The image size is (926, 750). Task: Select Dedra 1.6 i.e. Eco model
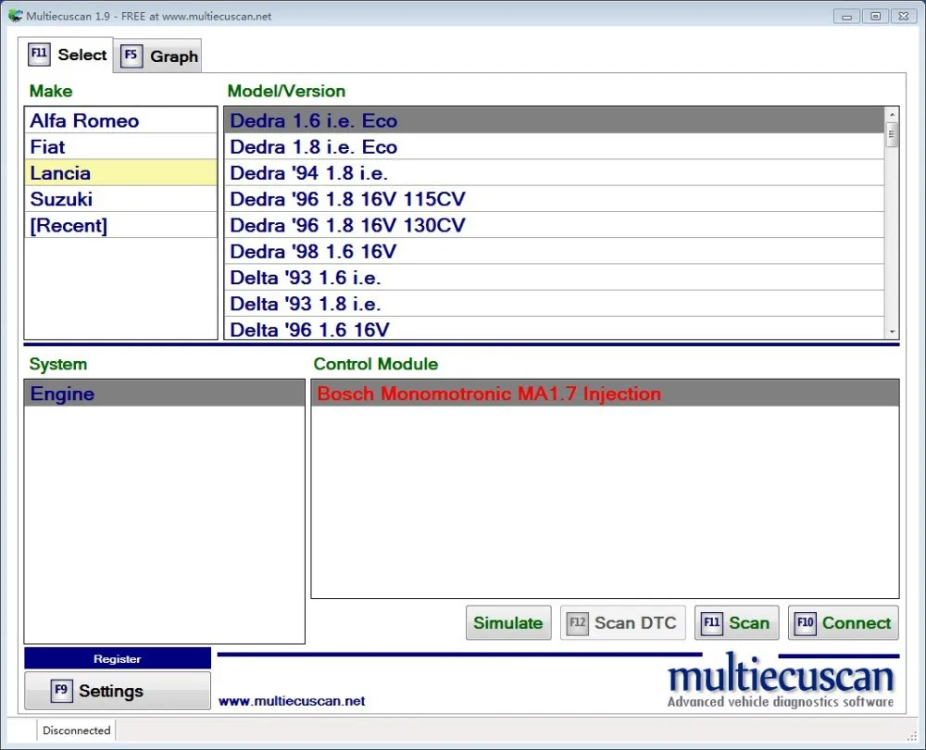click(554, 120)
